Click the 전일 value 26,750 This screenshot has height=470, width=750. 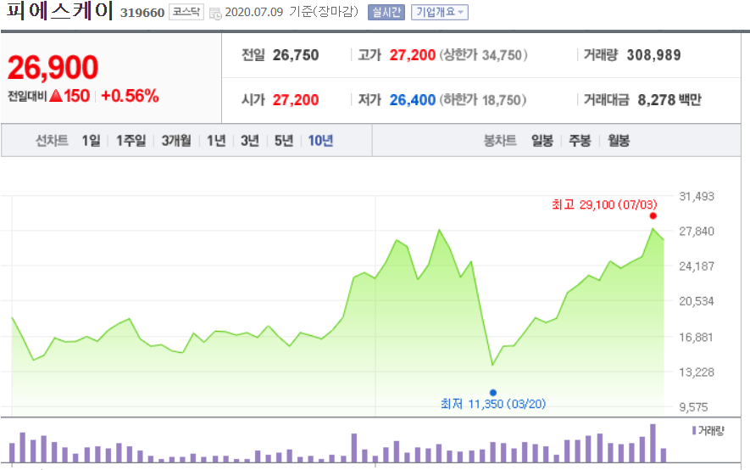tap(296, 55)
